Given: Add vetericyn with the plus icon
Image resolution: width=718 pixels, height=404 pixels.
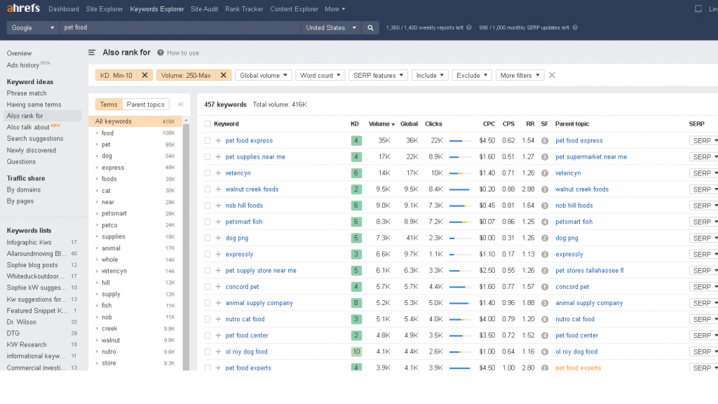Looking at the screenshot, I should click(x=218, y=173).
